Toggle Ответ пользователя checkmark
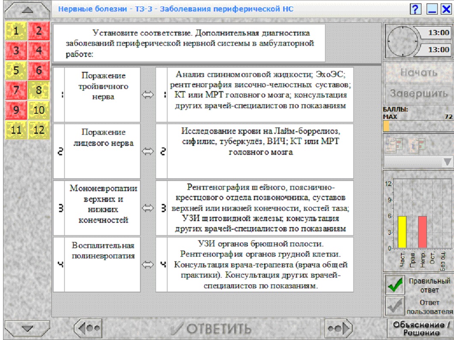The height and width of the screenshot is (340, 454). tap(395, 306)
